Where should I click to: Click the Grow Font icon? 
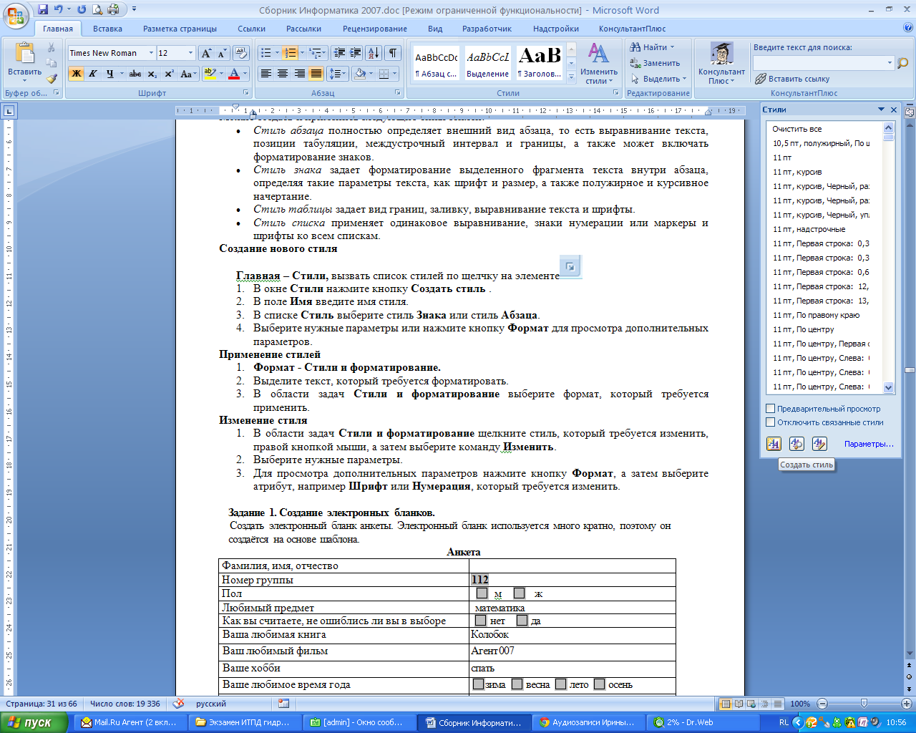click(x=206, y=53)
